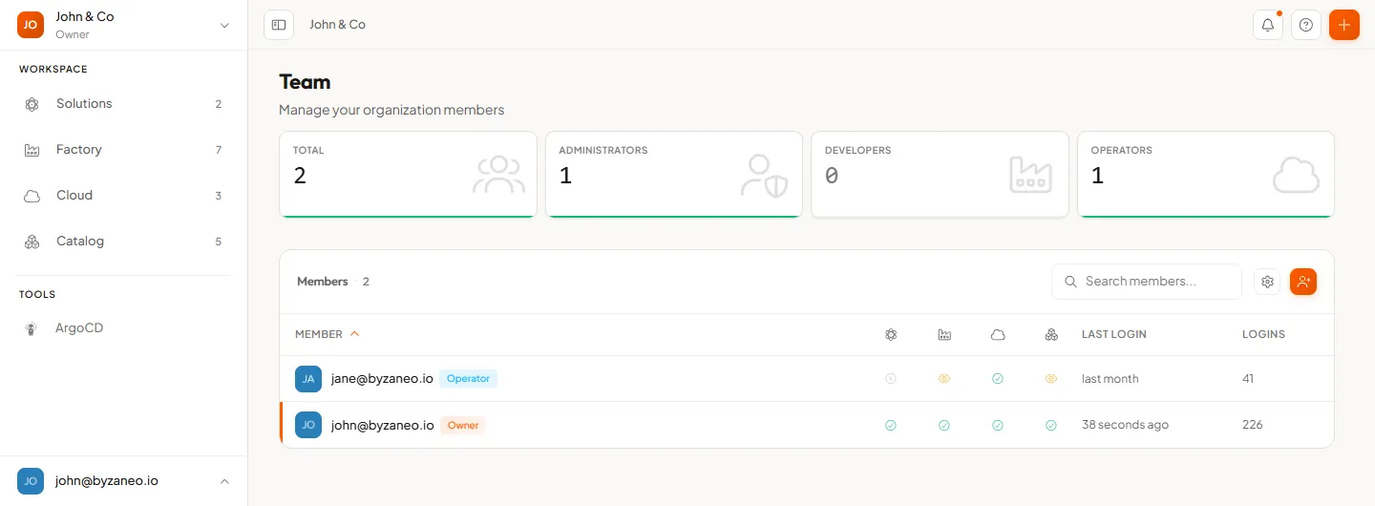Image resolution: width=1375 pixels, height=506 pixels.
Task: Click the orange add member icon
Action: (1303, 282)
